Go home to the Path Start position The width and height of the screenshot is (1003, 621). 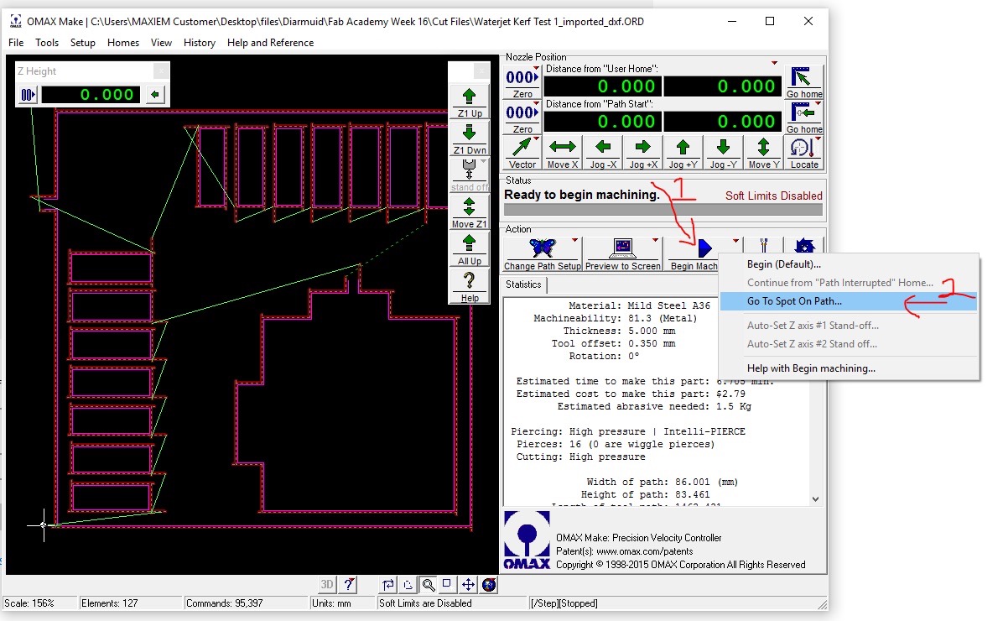point(803,117)
